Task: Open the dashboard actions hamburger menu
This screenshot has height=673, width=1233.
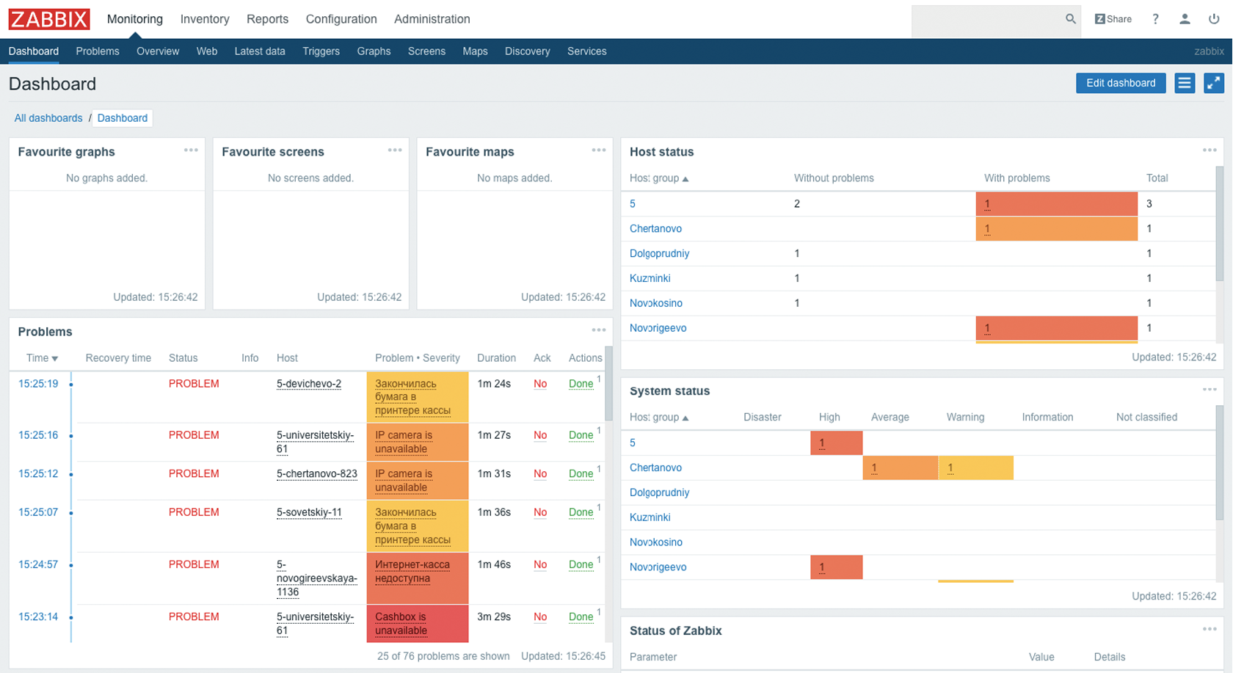Action: tap(1185, 83)
